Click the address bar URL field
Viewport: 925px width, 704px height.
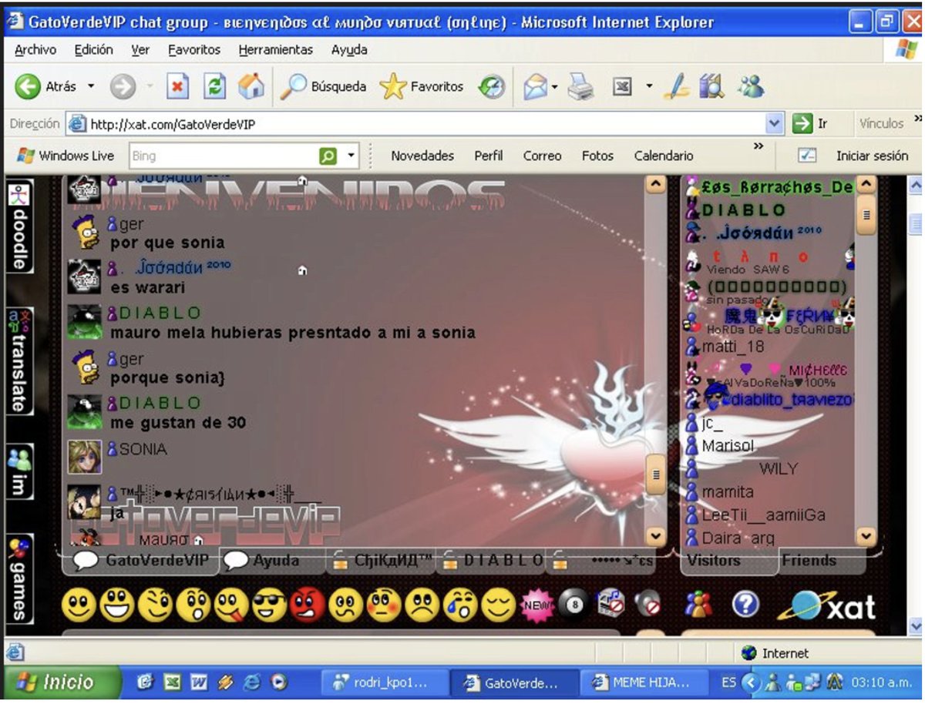416,123
